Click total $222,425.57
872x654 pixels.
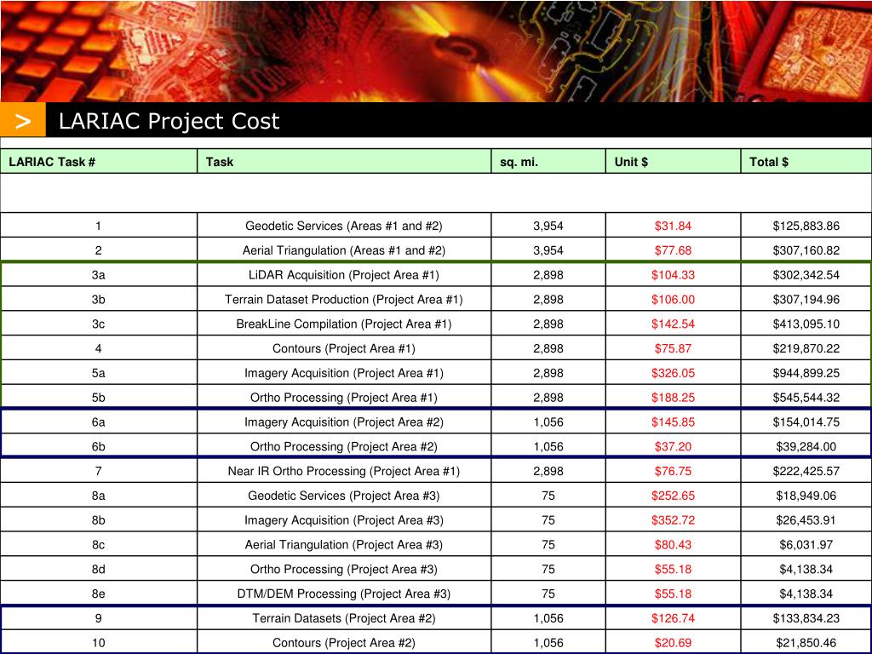pyautogui.click(x=806, y=470)
